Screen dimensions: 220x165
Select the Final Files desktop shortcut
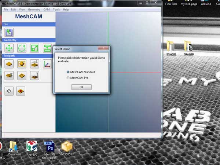pyautogui.click(x=171, y=3)
